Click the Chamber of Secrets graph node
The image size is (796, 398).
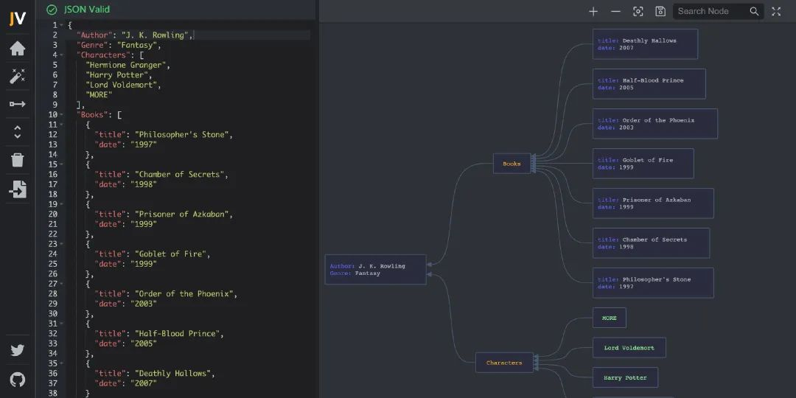652,242
